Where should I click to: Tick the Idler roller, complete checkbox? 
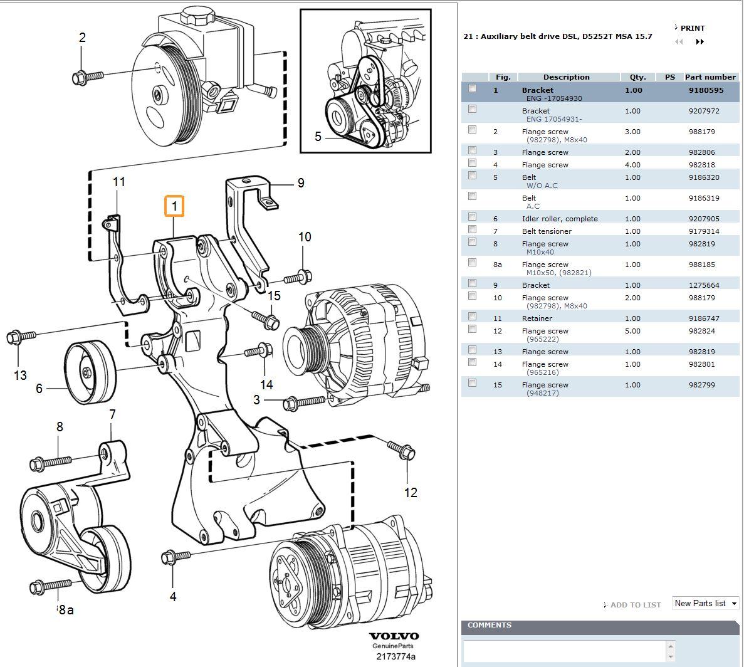[x=472, y=217]
